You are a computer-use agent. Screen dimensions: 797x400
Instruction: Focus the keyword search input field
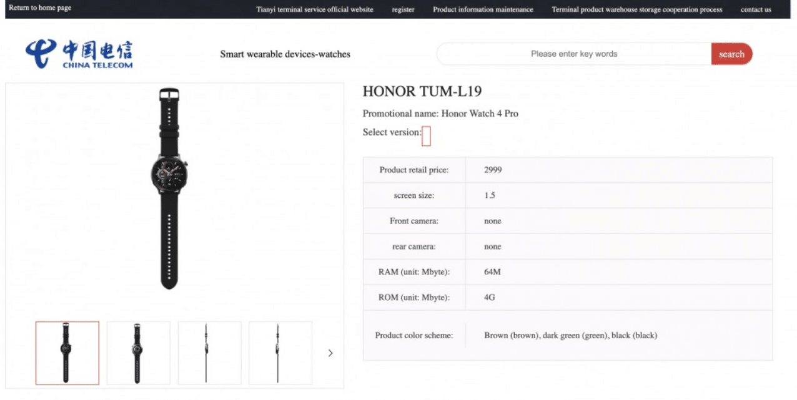click(x=574, y=54)
